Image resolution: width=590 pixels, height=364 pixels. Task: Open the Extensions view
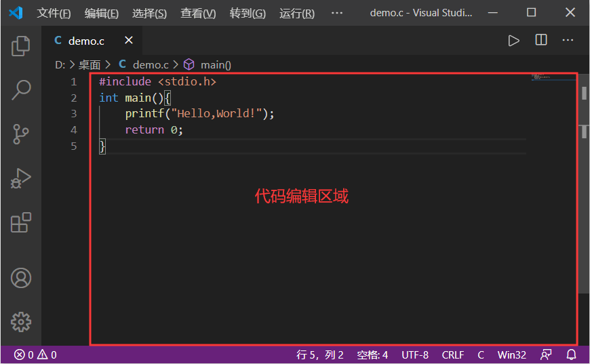[x=21, y=222]
